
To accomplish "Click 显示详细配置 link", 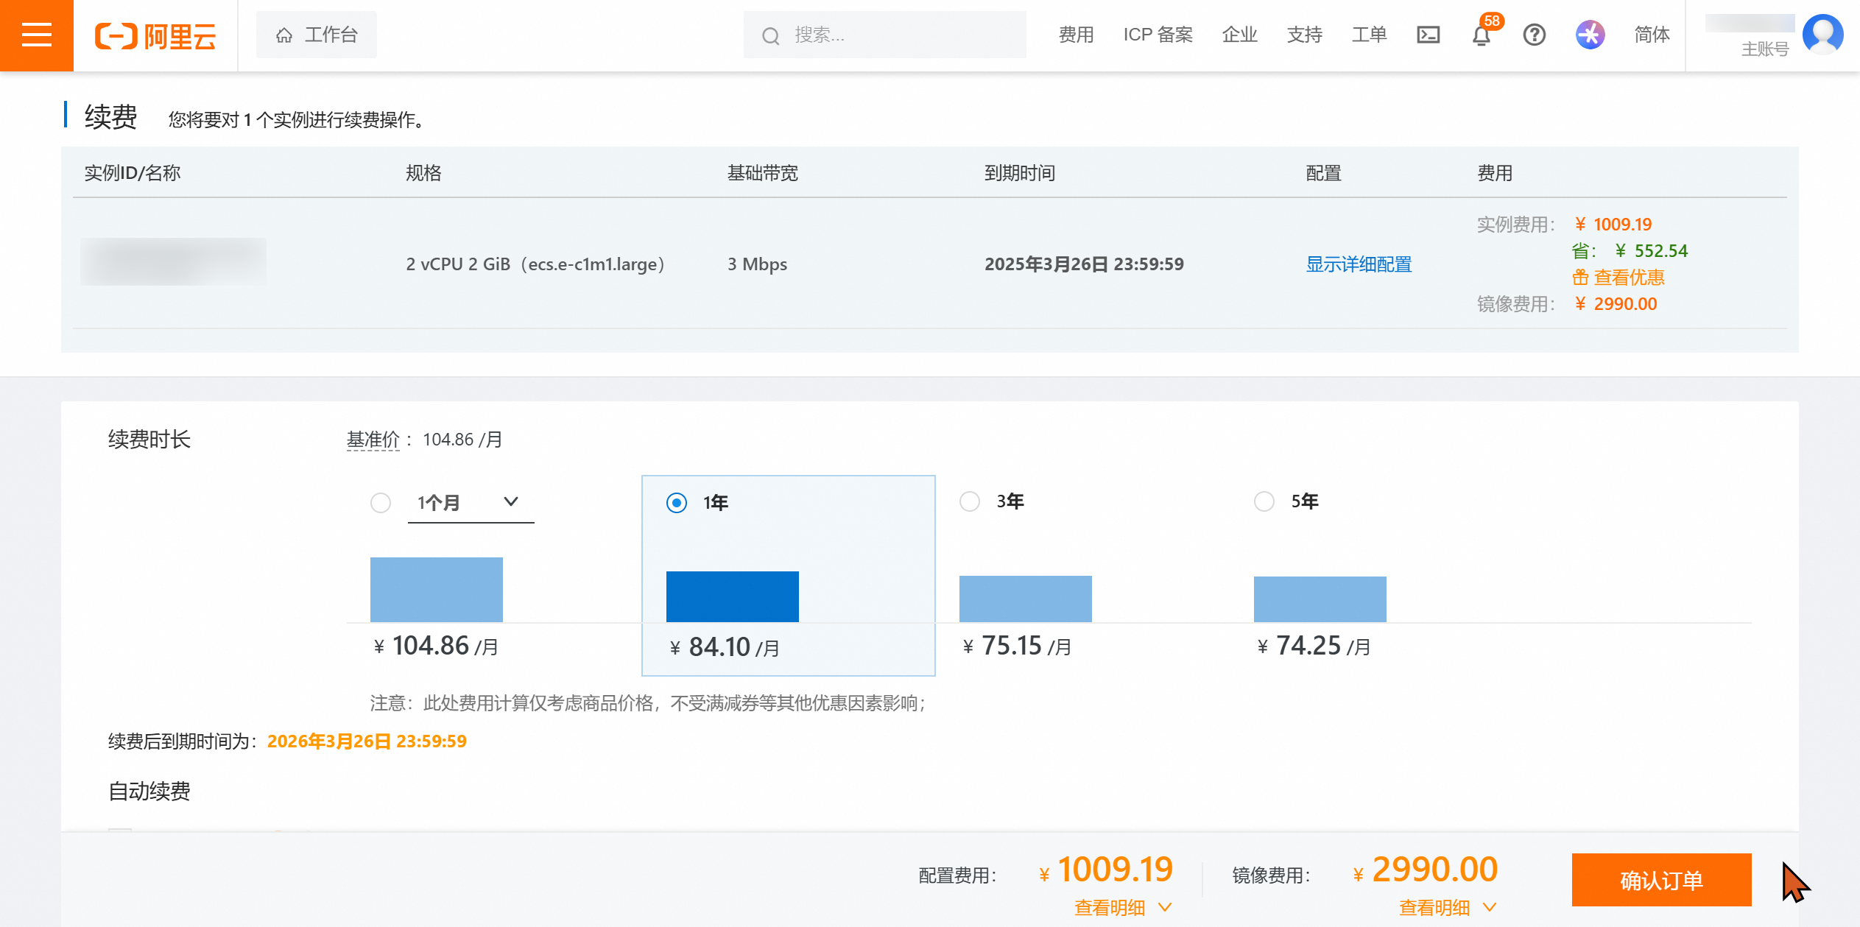I will 1359,264.
